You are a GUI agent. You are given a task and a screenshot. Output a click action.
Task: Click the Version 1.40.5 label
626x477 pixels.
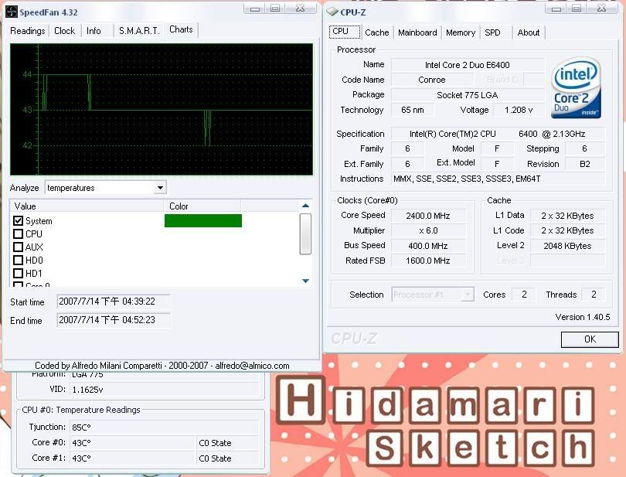pos(583,317)
